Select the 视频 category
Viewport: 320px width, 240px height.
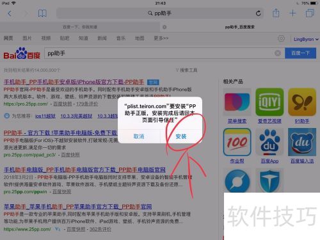46,38
